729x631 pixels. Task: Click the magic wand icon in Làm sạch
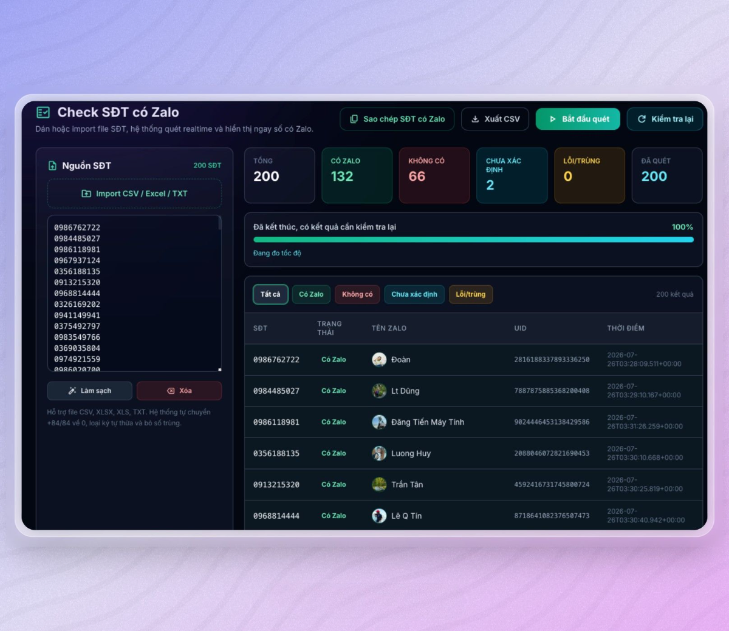click(72, 391)
